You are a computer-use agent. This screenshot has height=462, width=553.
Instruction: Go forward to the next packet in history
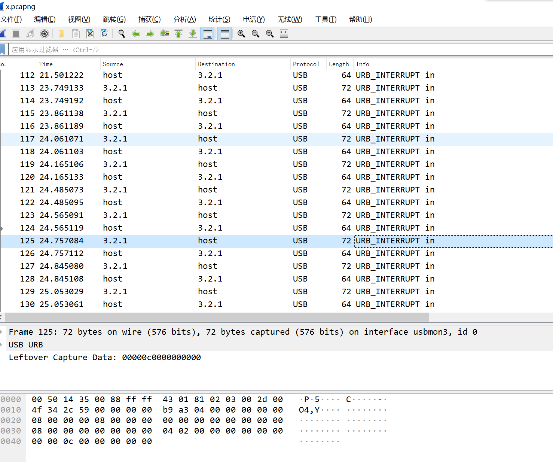click(x=150, y=34)
